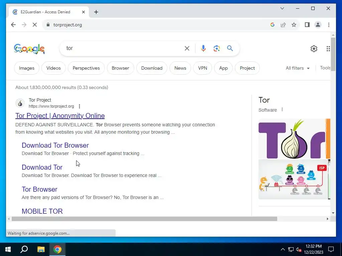Click the https://www.torproject.org URL text
342x256 pixels.
(51, 106)
